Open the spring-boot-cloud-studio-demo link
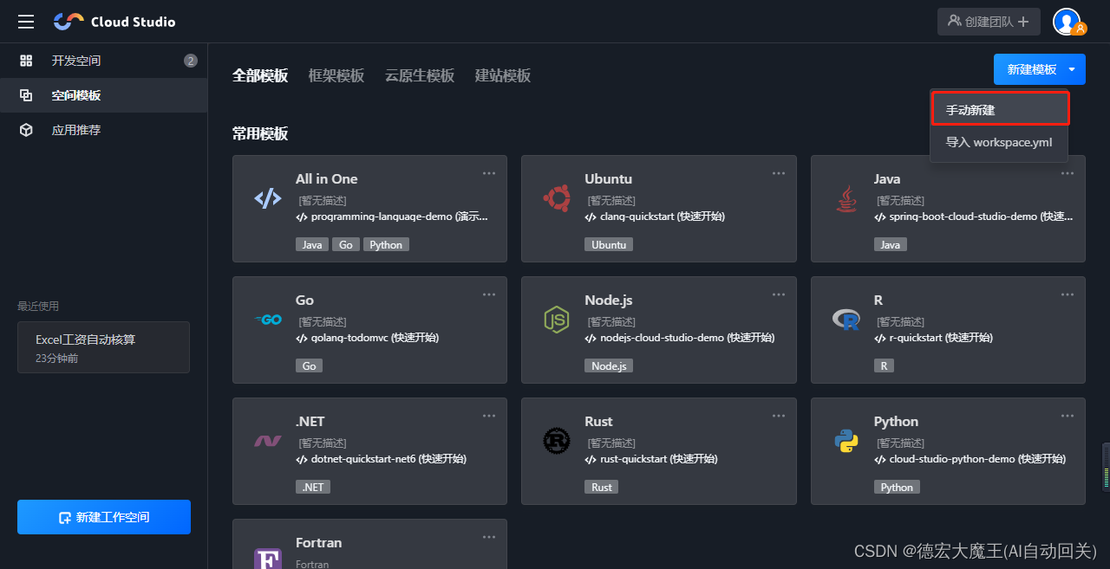This screenshot has height=569, width=1110. 974,217
